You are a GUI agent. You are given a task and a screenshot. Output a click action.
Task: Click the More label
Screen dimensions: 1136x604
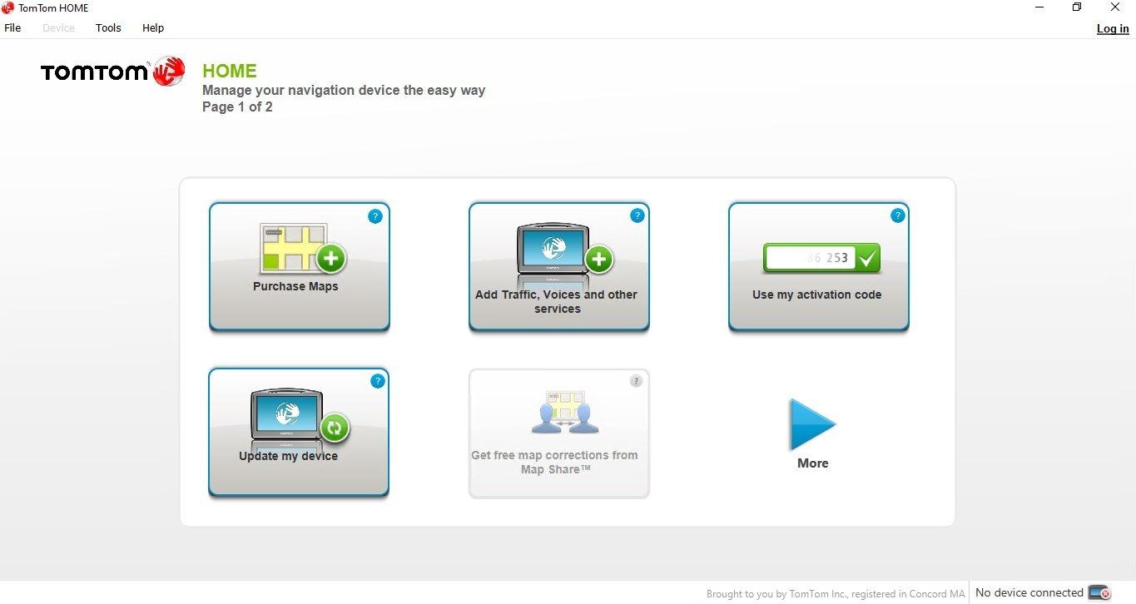point(813,463)
